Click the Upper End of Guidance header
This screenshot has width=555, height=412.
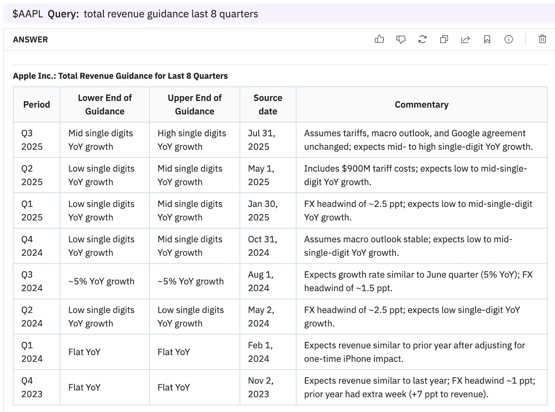(194, 104)
